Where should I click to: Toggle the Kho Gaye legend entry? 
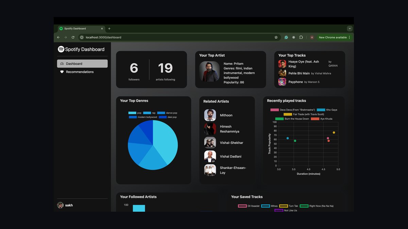click(x=327, y=110)
